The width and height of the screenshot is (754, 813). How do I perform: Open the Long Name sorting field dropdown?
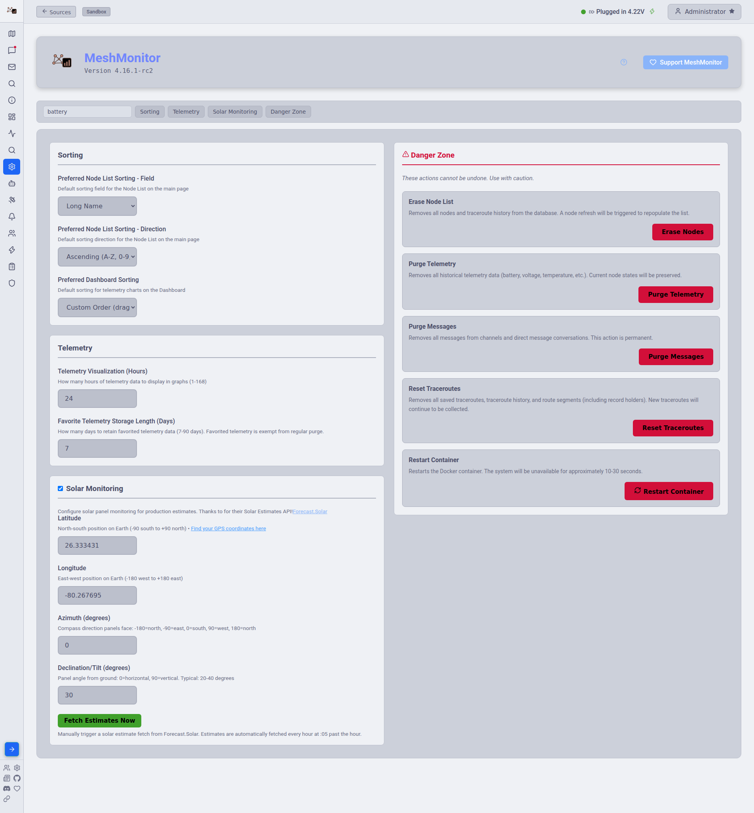pos(97,206)
